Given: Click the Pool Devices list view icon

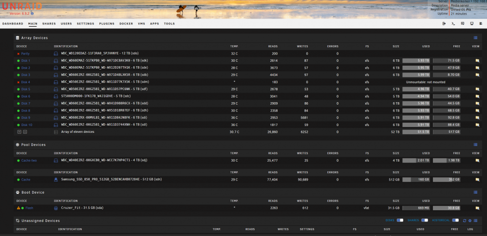Looking at the screenshot, I should pos(475,145).
